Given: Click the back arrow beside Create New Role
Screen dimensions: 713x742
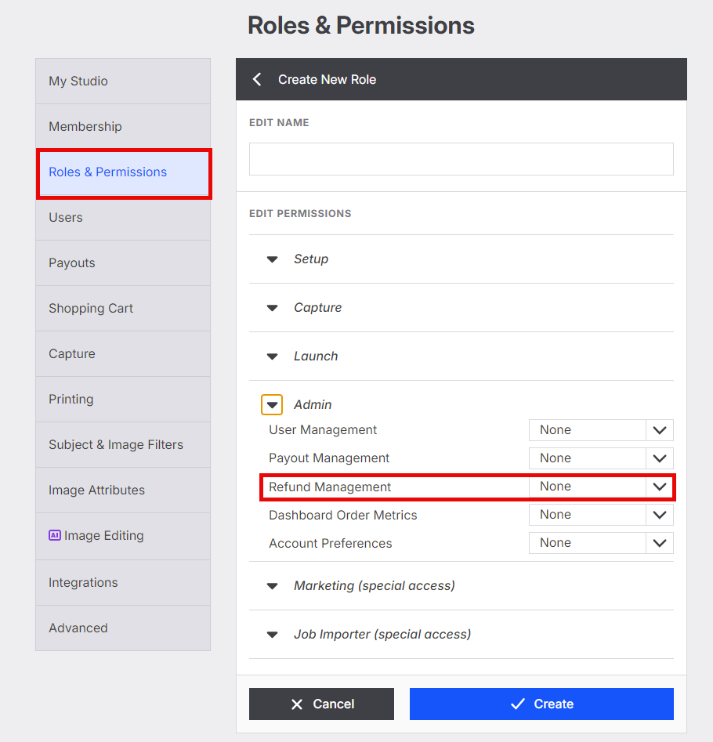Looking at the screenshot, I should (257, 79).
